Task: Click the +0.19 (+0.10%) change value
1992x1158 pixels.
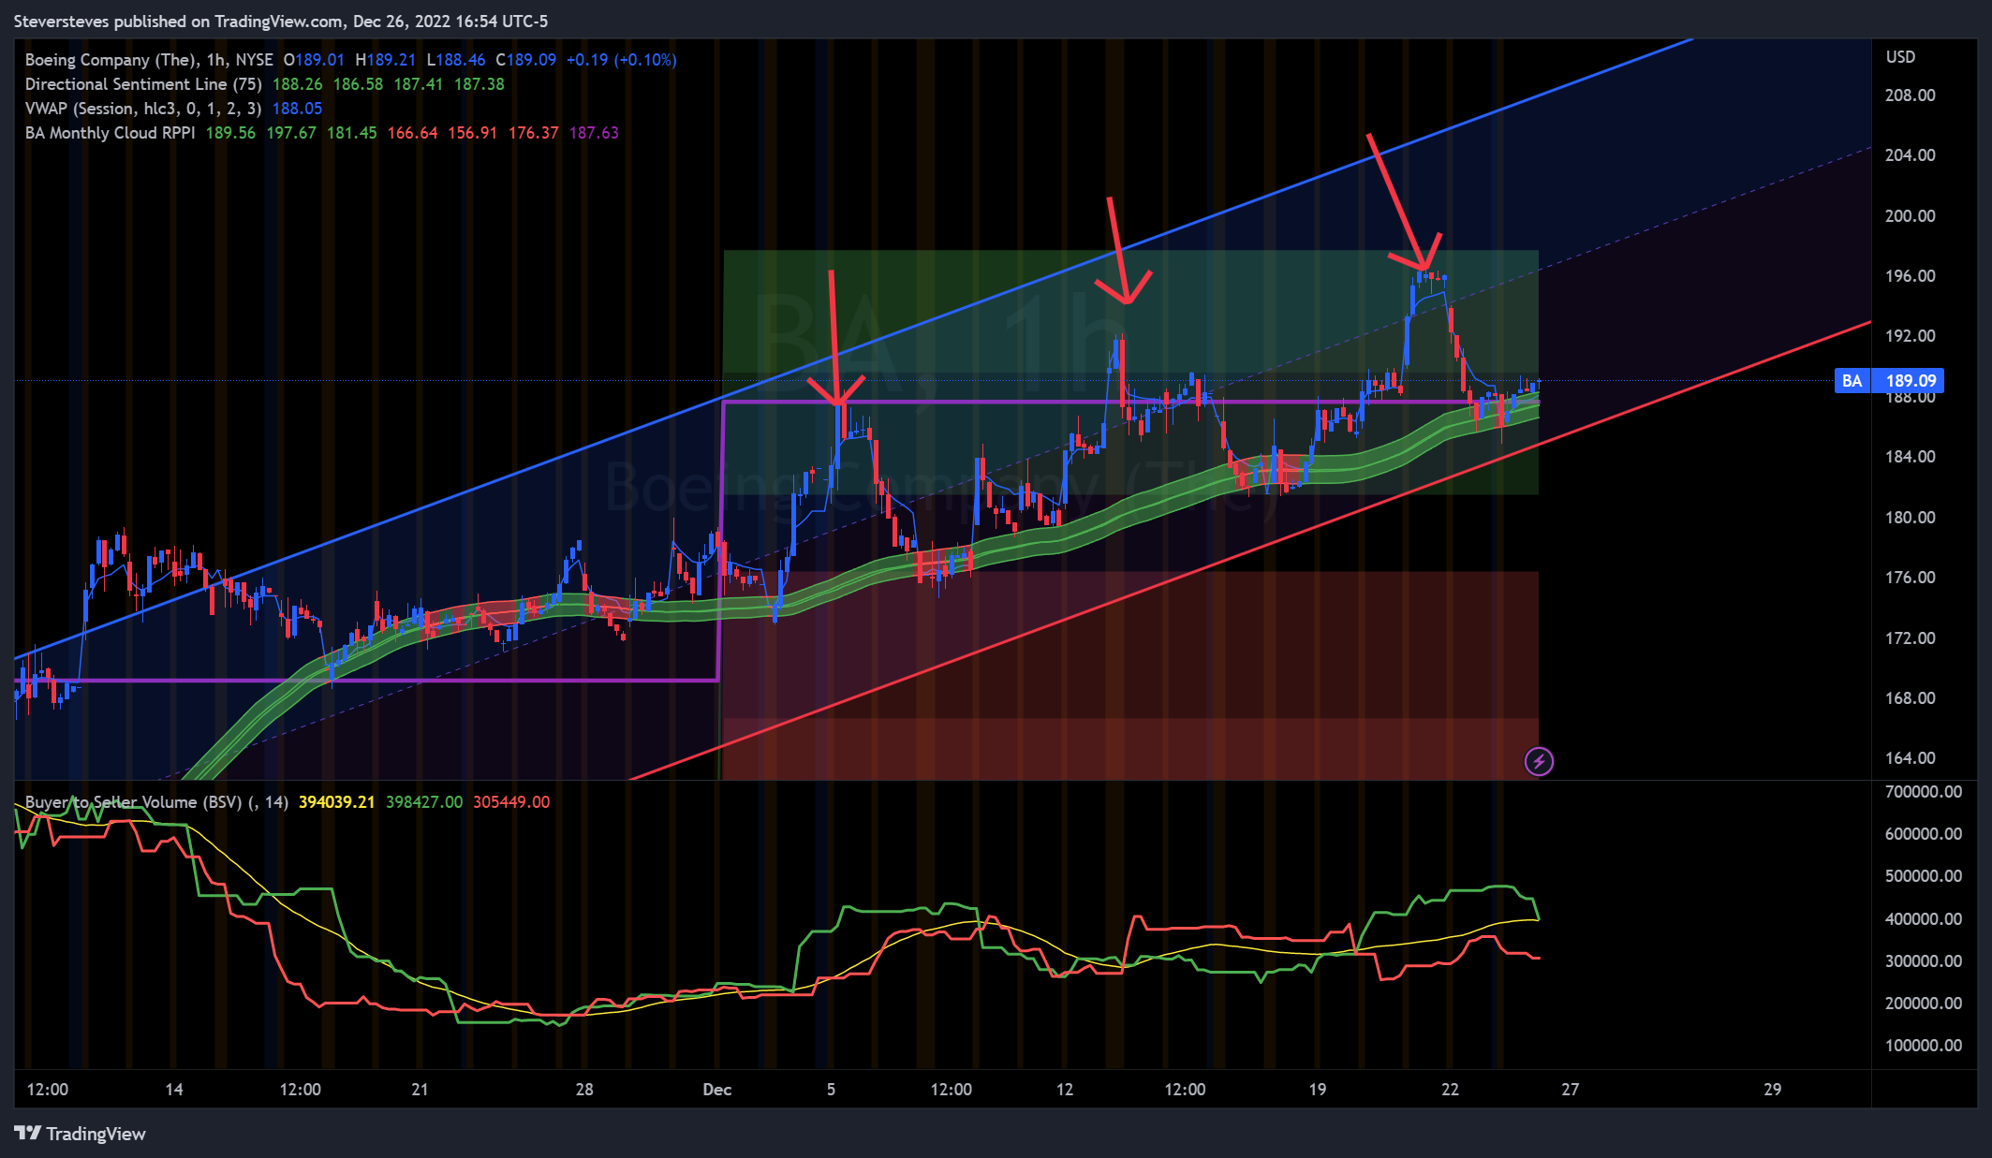Action: [622, 60]
